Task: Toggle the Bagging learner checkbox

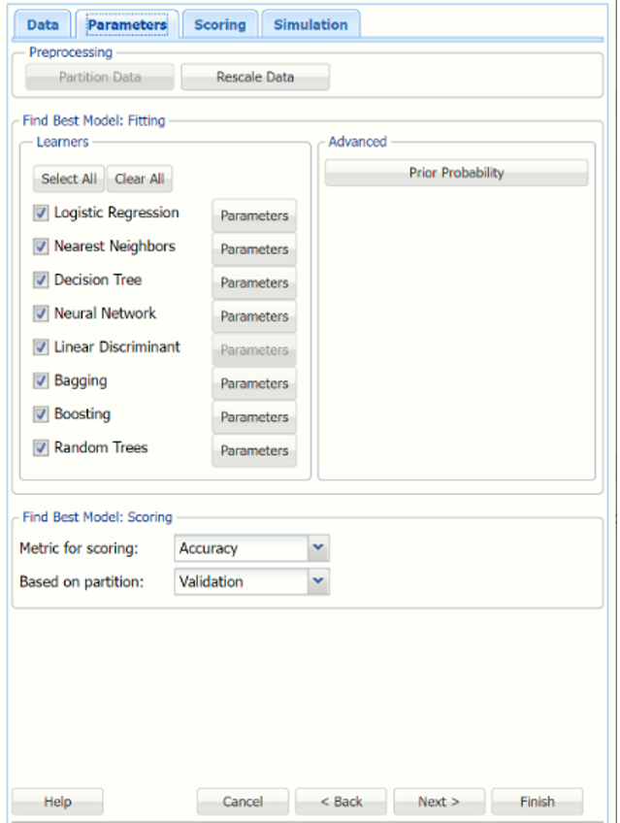Action: (x=41, y=381)
